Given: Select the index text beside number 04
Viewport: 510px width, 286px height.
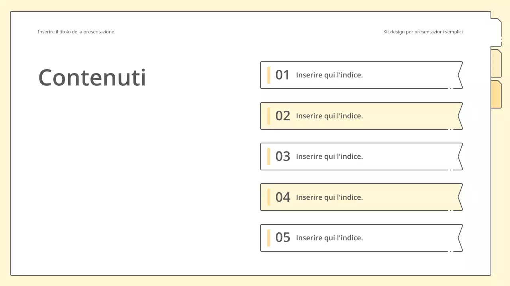Looking at the screenshot, I should tap(329, 197).
